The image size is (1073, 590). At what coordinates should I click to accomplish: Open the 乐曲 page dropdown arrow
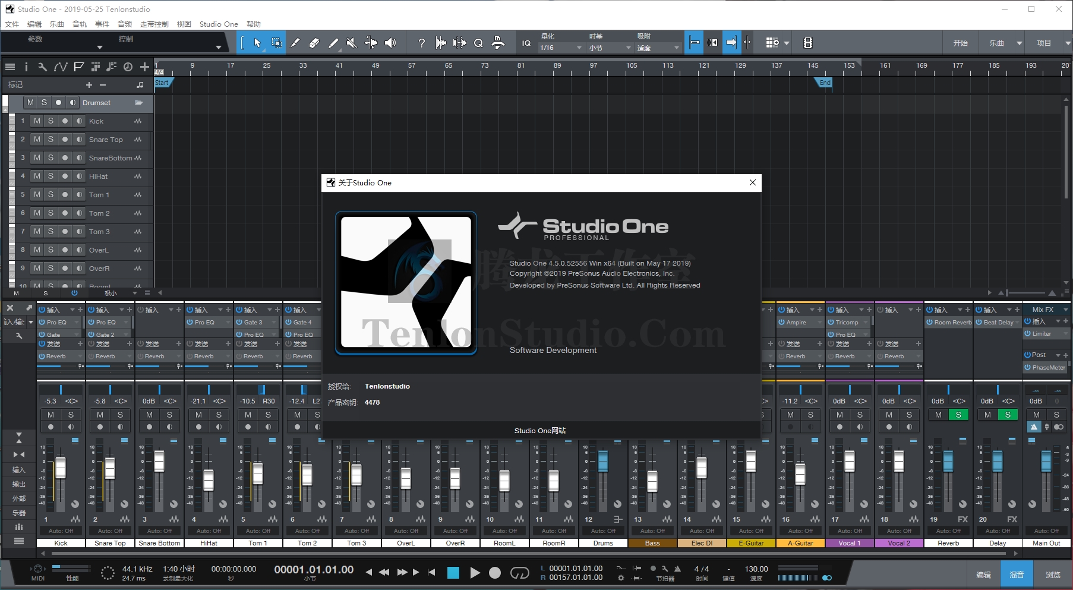pos(1020,43)
